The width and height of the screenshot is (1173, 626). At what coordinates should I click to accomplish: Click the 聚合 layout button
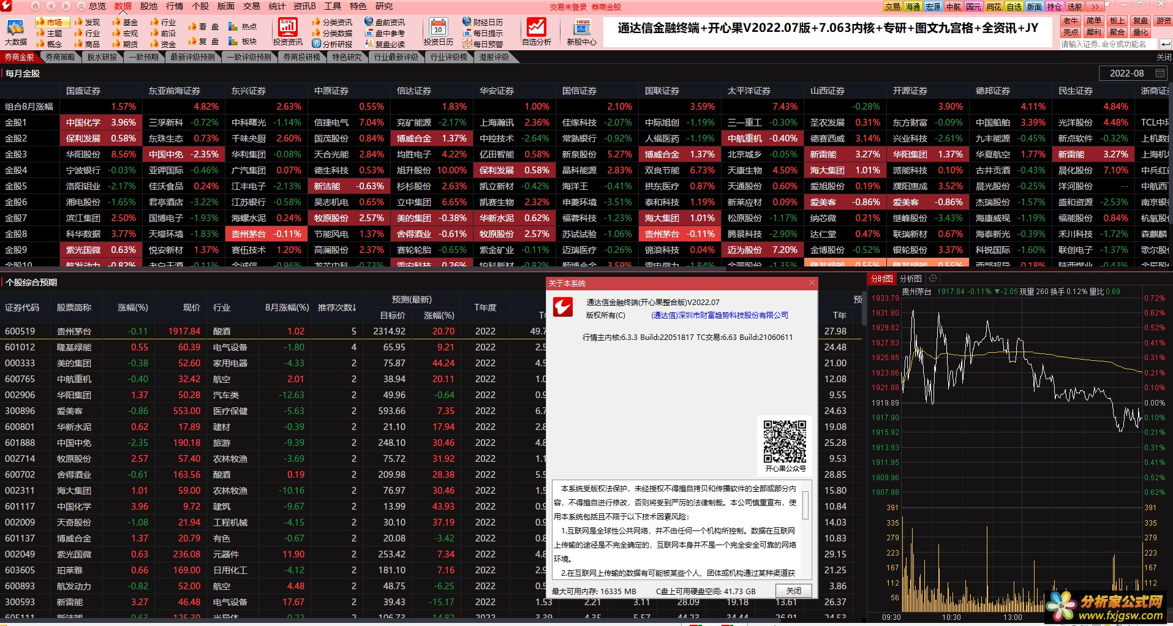pyautogui.click(x=1117, y=32)
